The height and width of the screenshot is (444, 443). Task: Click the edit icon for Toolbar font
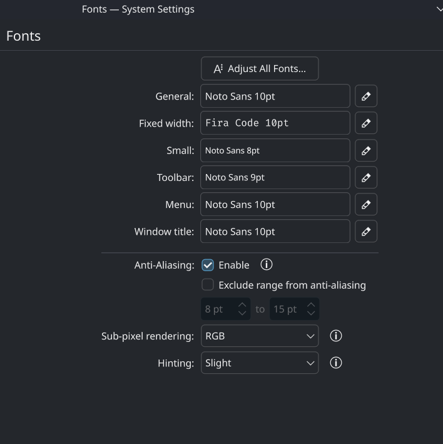tap(366, 177)
